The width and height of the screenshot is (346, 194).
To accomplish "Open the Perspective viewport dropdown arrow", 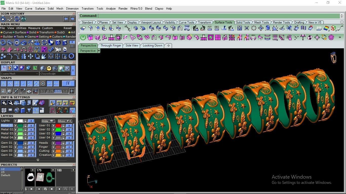I will pyautogui.click(x=99, y=51).
